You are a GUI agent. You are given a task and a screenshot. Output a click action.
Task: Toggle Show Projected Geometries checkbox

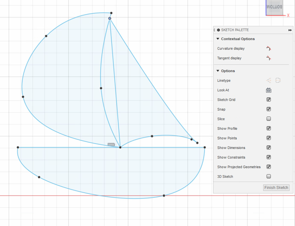269,167
